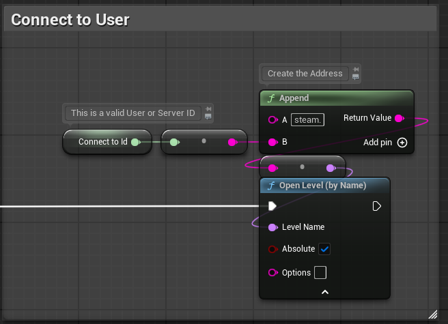Select the Level Name input pin
448x324 pixels.
point(273,227)
